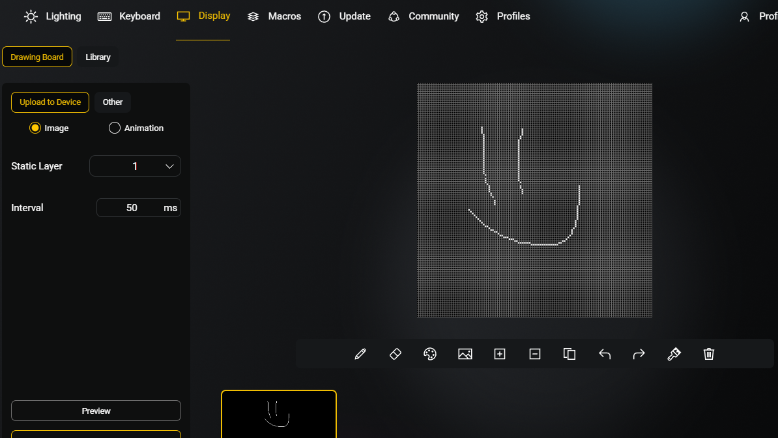Click the Other button

pyautogui.click(x=113, y=102)
